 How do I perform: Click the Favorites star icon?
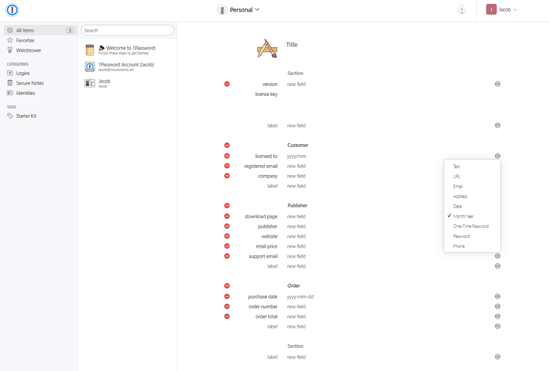point(10,40)
